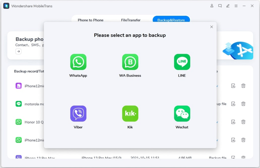Delete the Honor 10 backup record

click(243, 122)
